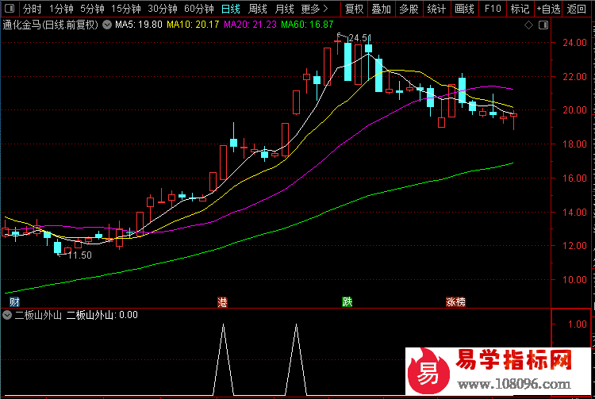Click the 返回 back button
This screenshot has width=595, height=399.
click(577, 9)
